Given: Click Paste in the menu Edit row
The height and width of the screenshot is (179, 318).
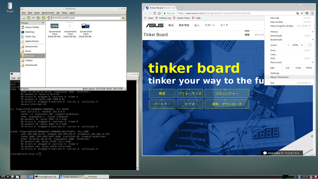Looking at the screenshot, I should [x=309, y=68].
